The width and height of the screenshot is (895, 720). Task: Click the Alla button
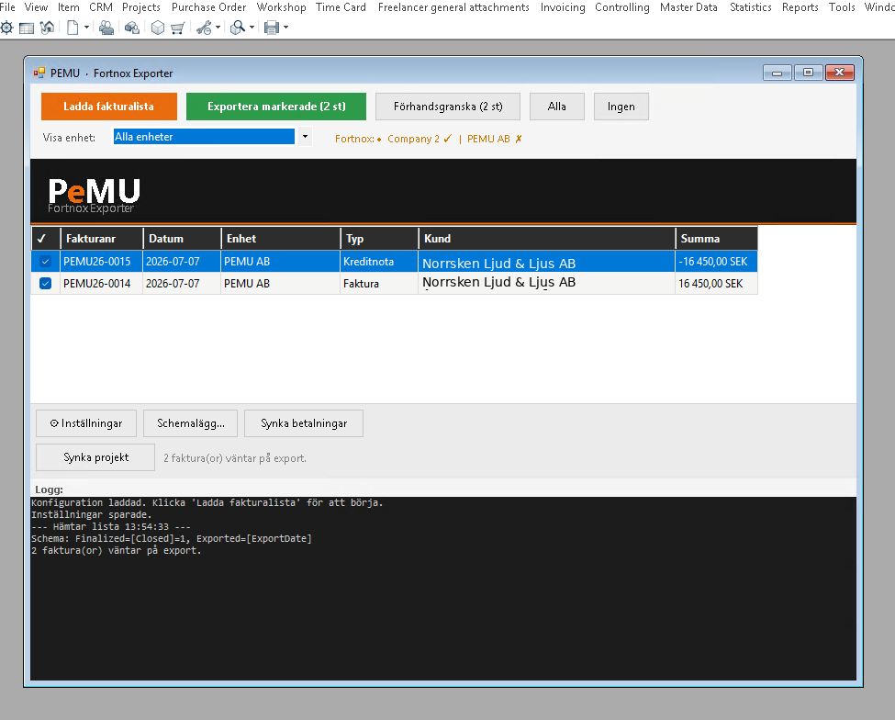(x=557, y=107)
